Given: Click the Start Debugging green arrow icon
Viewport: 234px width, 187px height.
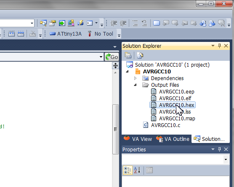Looking at the screenshot, I should point(62,23).
